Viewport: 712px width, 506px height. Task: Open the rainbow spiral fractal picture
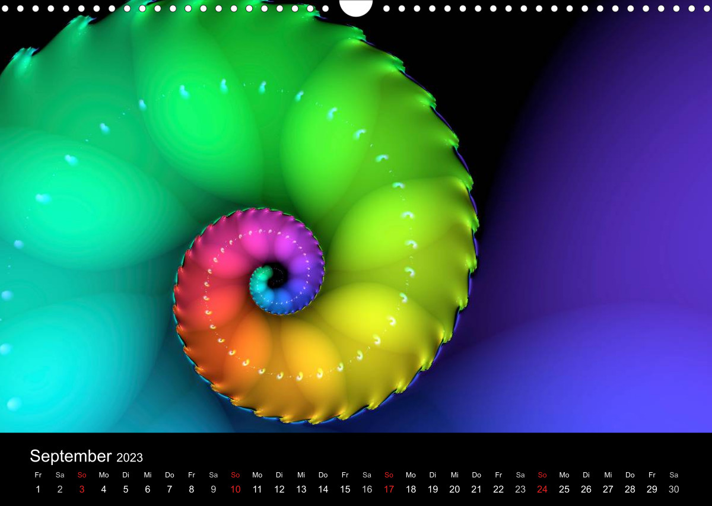[356, 217]
